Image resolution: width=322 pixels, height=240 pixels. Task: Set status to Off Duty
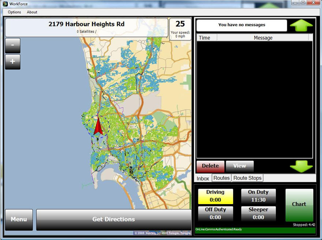coord(216,214)
